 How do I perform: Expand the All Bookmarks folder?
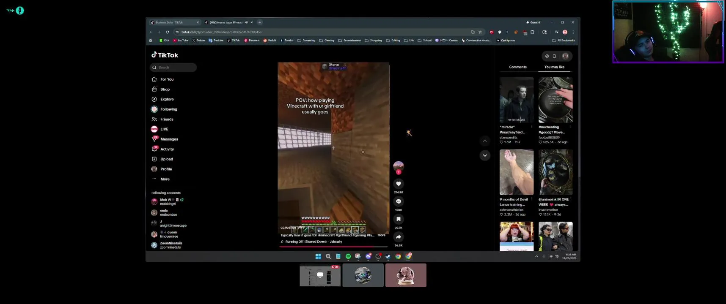coord(564,41)
